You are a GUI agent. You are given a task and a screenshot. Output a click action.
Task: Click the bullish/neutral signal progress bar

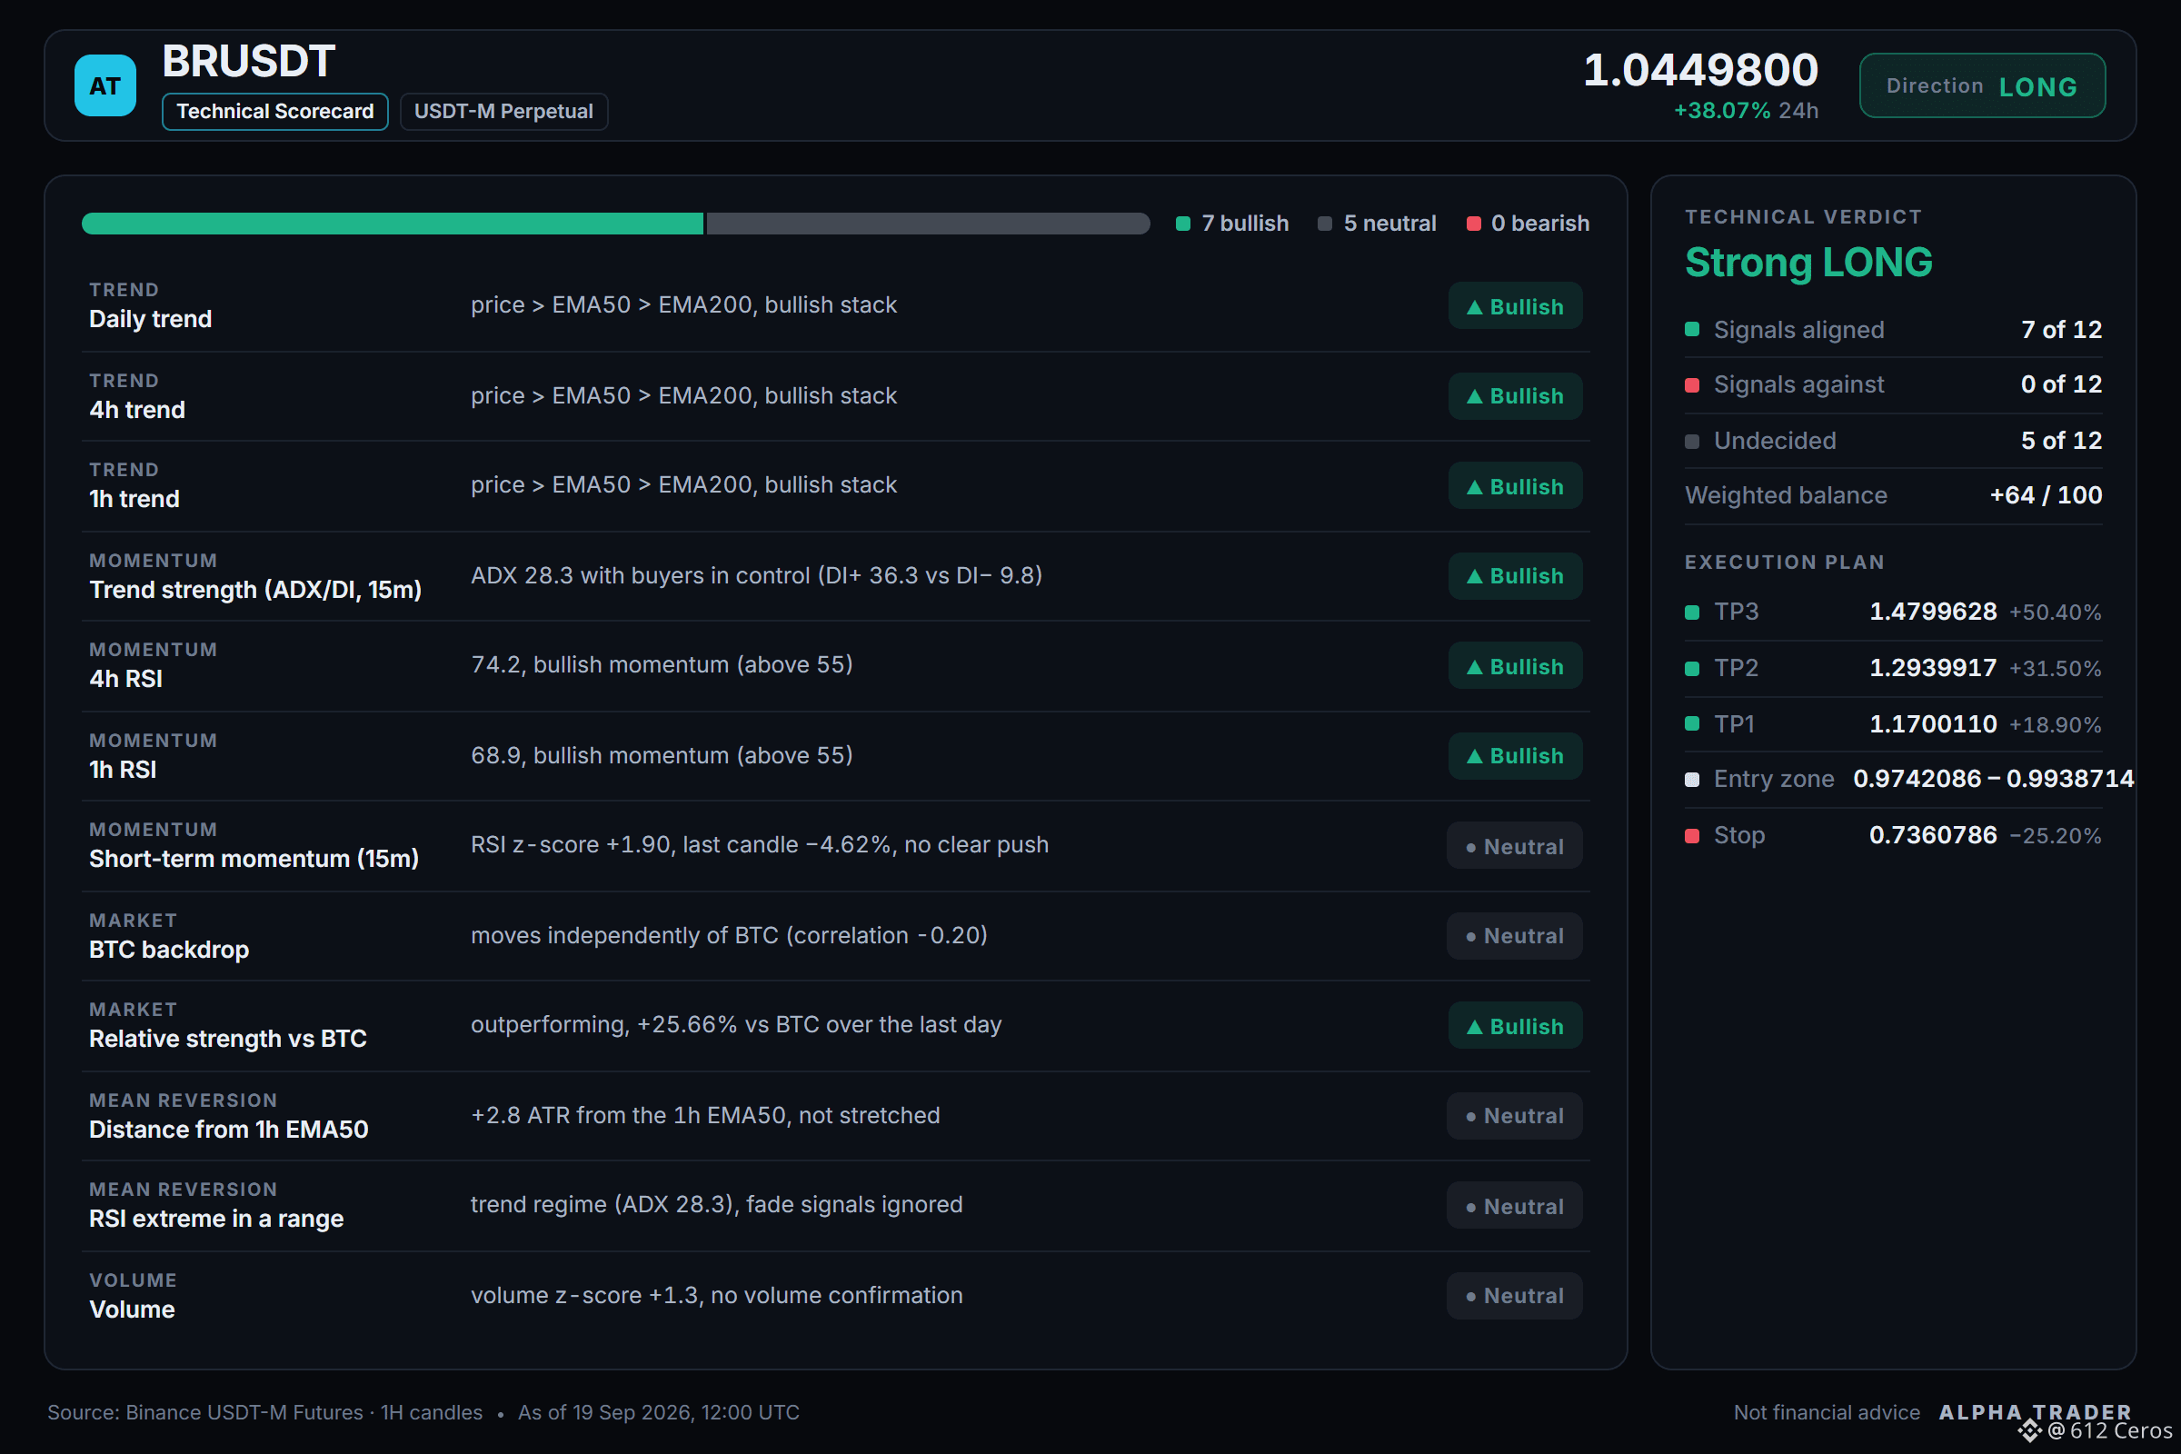click(616, 224)
